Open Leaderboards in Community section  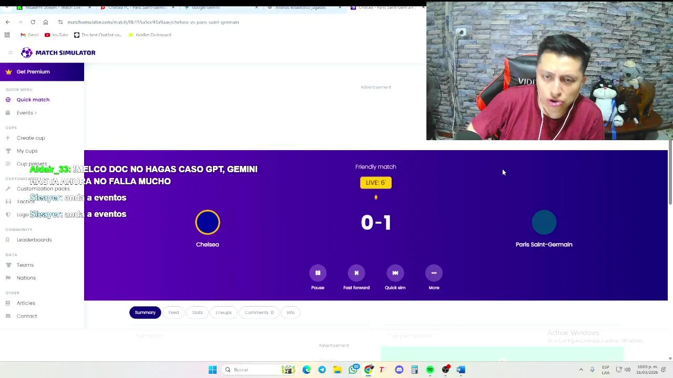[x=34, y=240]
